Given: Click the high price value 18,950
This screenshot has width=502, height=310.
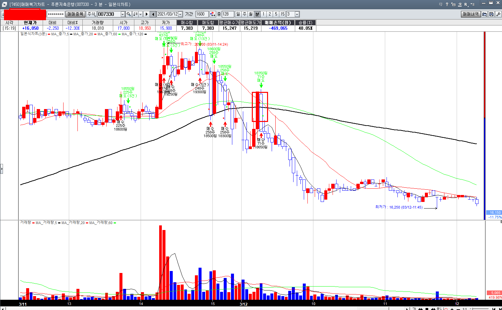Looking at the screenshot, I should 145,28.
